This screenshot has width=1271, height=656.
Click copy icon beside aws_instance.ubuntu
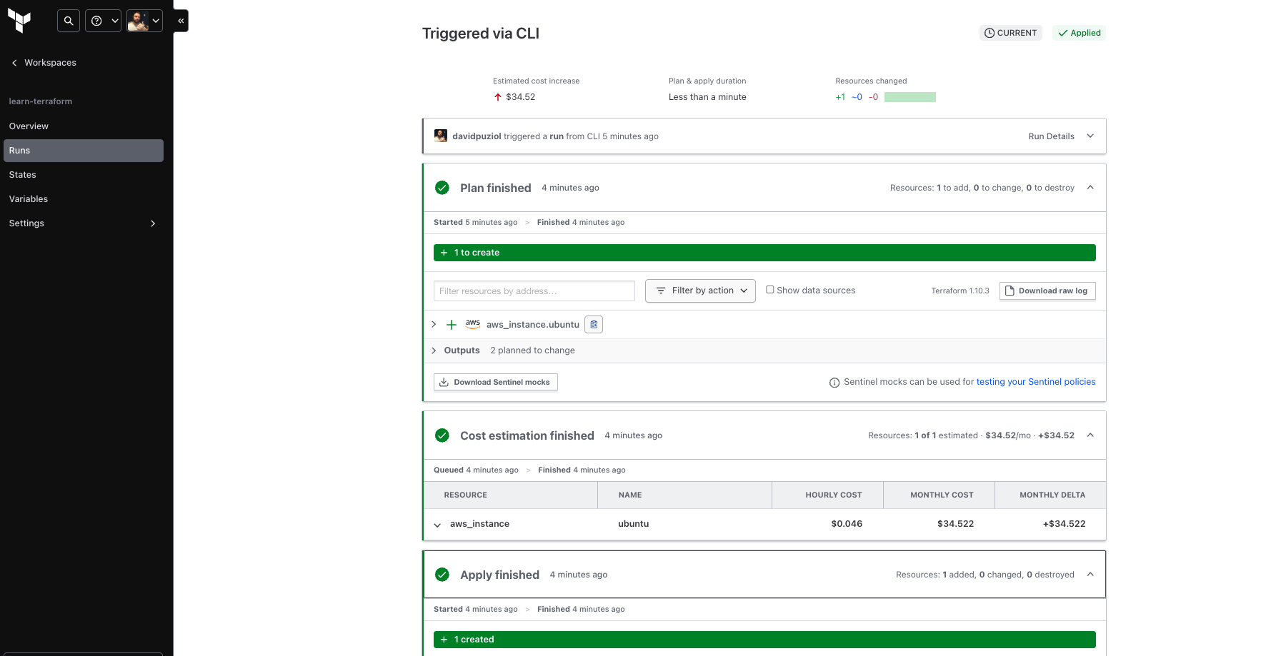594,325
